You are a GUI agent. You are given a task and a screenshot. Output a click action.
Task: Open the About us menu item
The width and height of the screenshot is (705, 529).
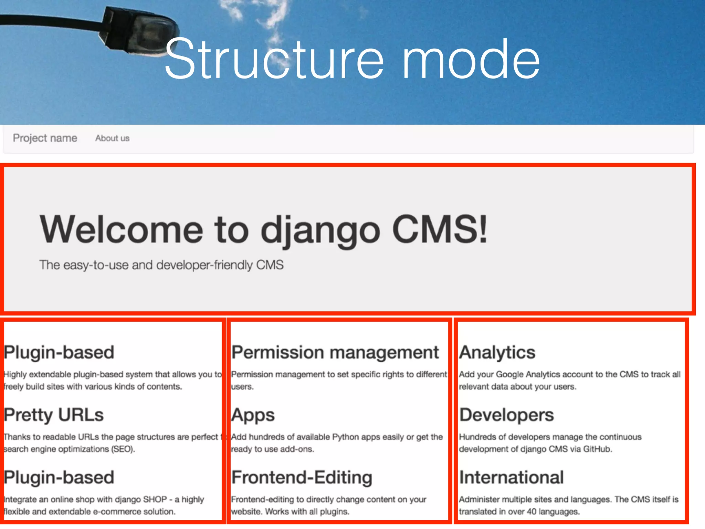pos(113,138)
